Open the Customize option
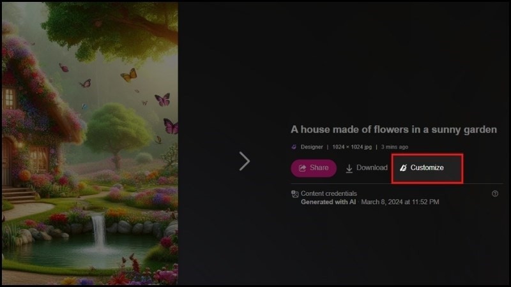Image resolution: width=511 pixels, height=287 pixels. pos(427,168)
